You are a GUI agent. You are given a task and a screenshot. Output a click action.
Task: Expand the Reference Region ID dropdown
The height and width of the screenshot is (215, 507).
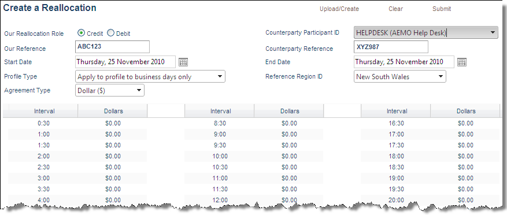(x=400, y=77)
